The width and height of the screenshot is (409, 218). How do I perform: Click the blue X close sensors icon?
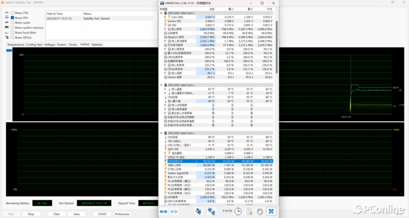(271, 211)
